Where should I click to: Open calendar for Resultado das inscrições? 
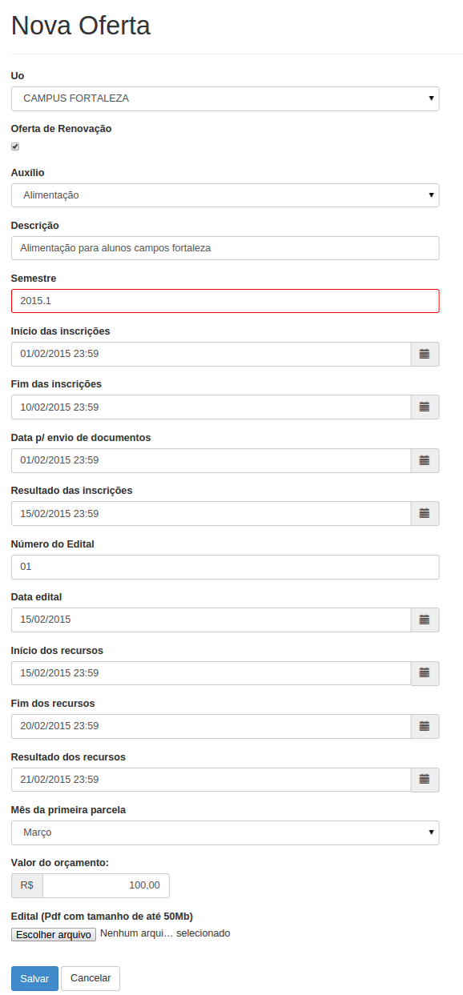coord(425,513)
